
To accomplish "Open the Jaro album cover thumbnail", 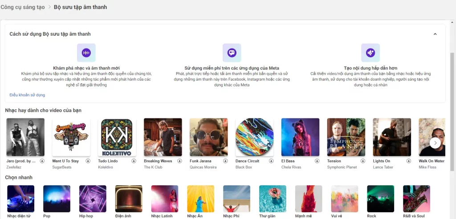I will coord(25,137).
